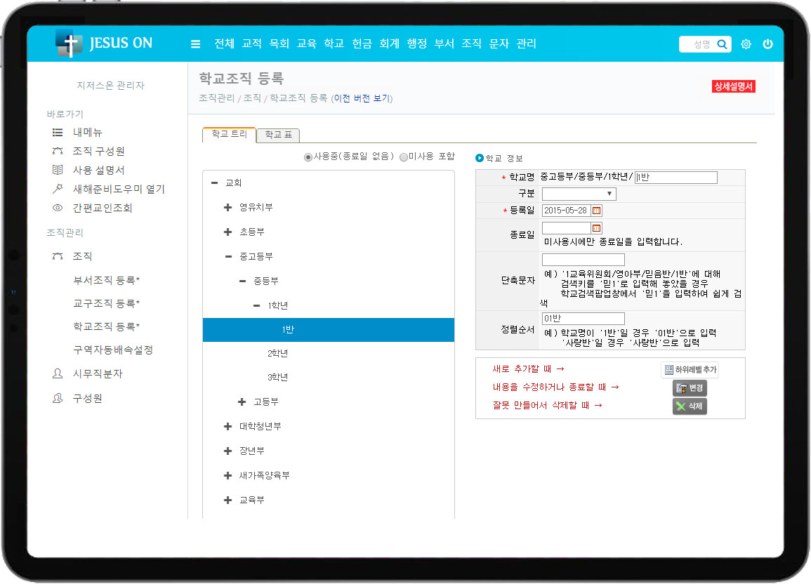
Task: Collapse the 중고등부 tree node
Action: point(228,256)
